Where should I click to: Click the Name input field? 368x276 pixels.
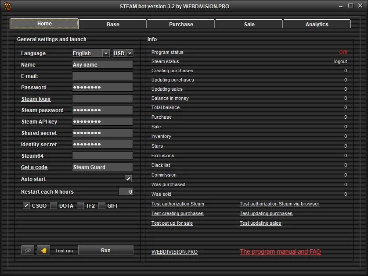point(103,64)
